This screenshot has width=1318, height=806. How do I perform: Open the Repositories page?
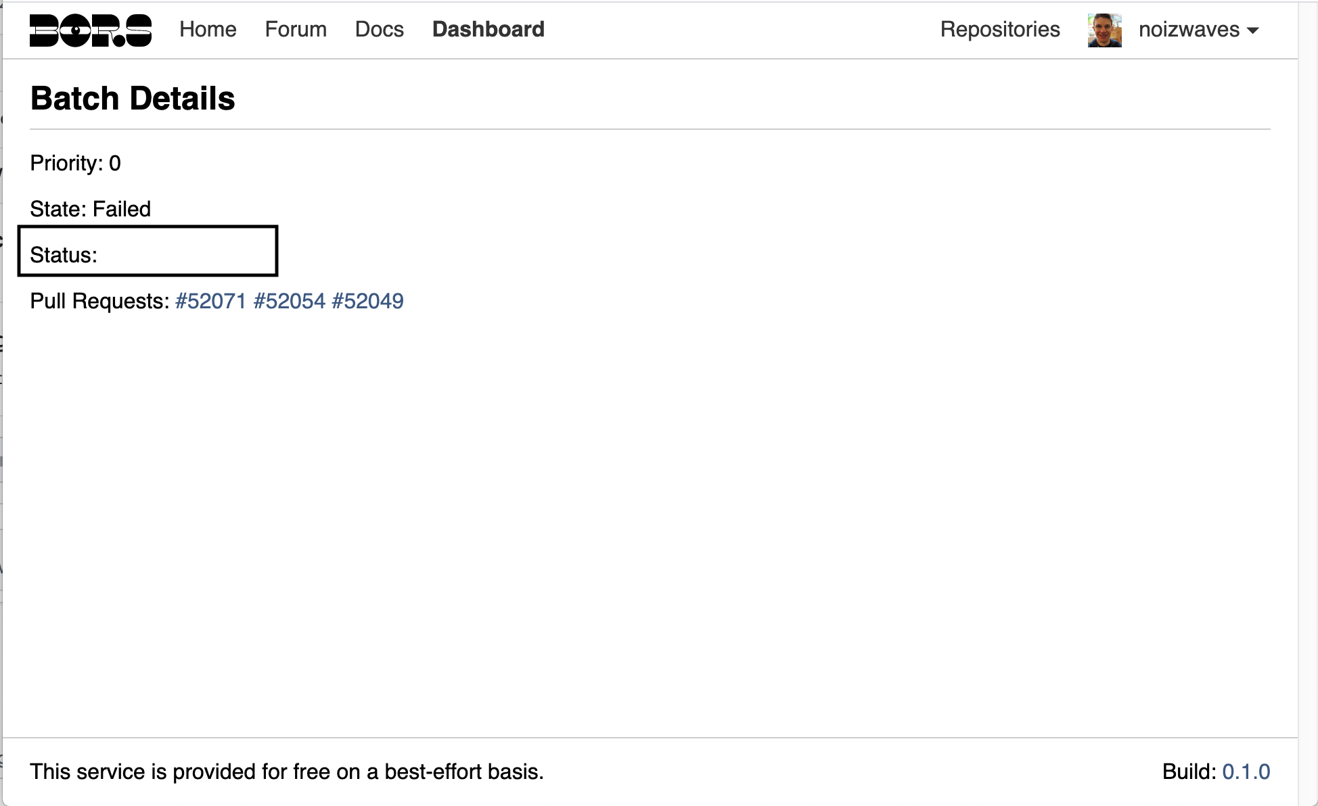point(999,30)
